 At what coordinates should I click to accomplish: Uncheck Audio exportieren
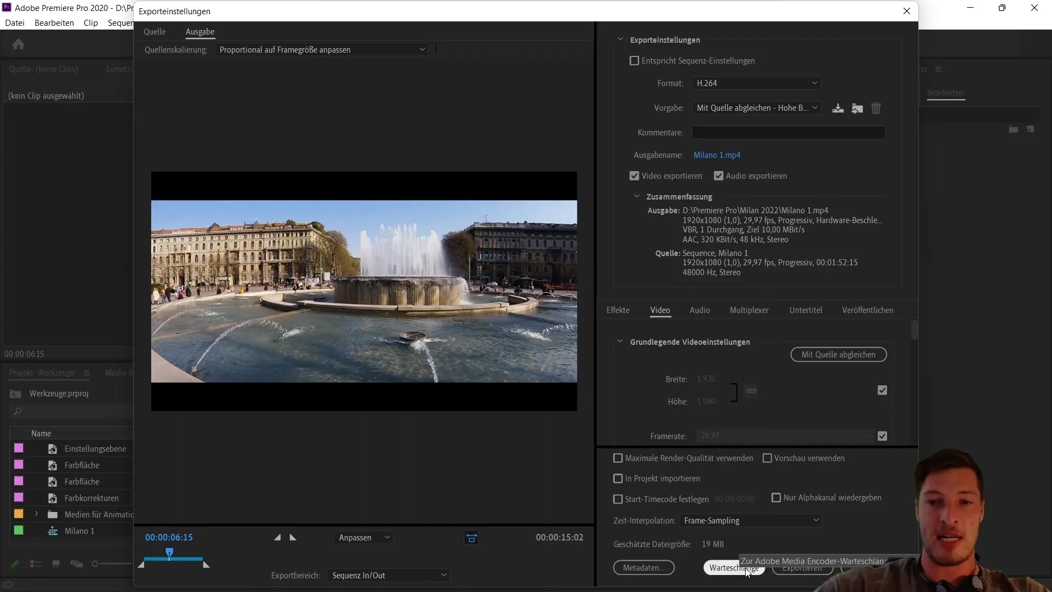(x=719, y=176)
